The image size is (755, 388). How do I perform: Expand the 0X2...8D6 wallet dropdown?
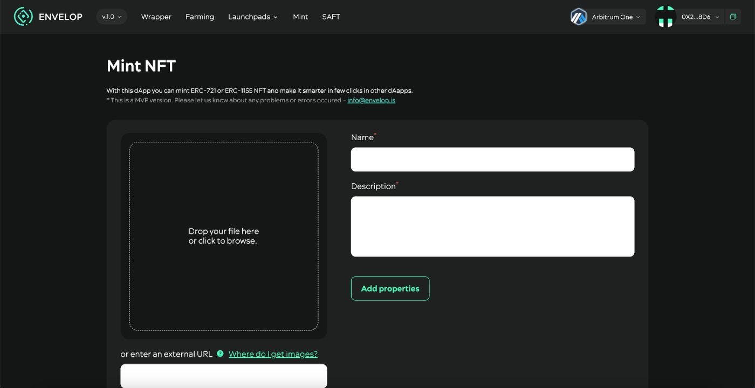[699, 17]
